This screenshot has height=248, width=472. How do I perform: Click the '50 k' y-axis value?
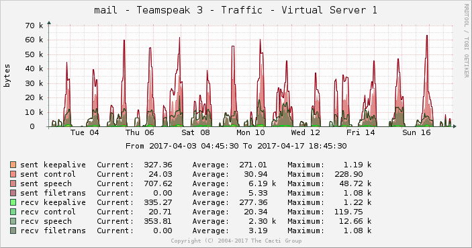[34, 54]
